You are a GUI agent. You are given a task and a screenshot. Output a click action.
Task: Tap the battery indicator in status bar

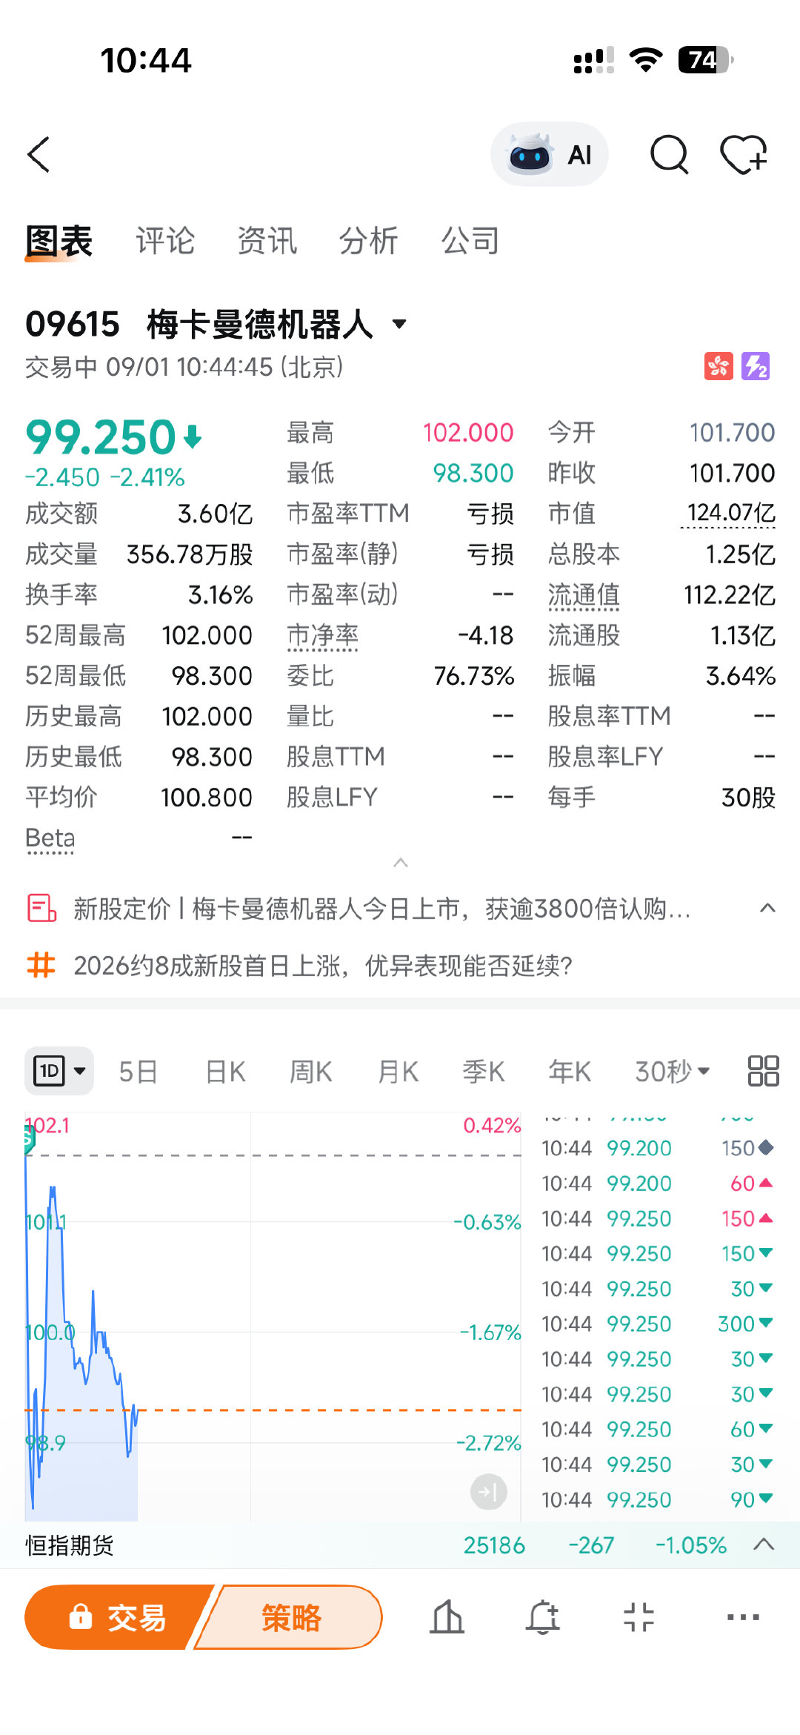click(x=706, y=60)
